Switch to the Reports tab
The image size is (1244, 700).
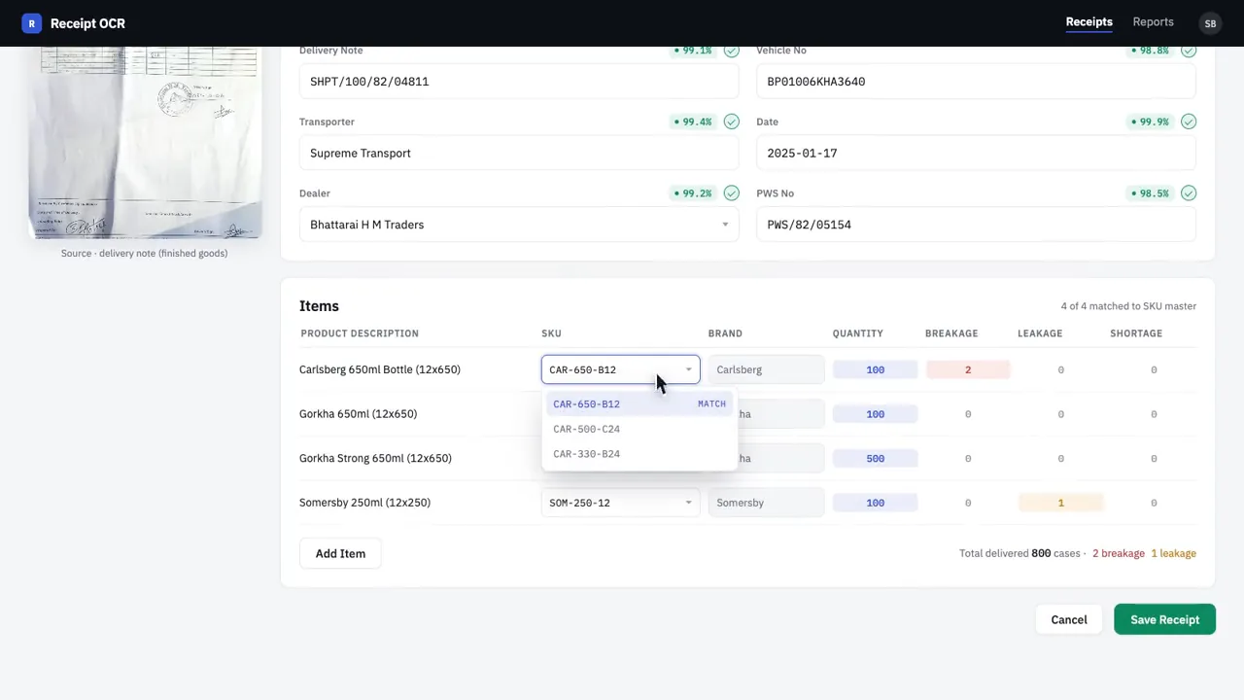click(1153, 22)
